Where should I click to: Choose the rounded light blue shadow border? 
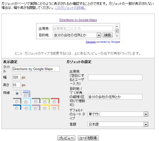tap(26, 95)
